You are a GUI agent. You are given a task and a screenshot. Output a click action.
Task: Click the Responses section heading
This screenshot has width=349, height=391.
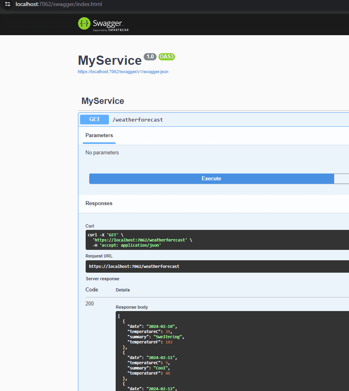click(x=99, y=203)
